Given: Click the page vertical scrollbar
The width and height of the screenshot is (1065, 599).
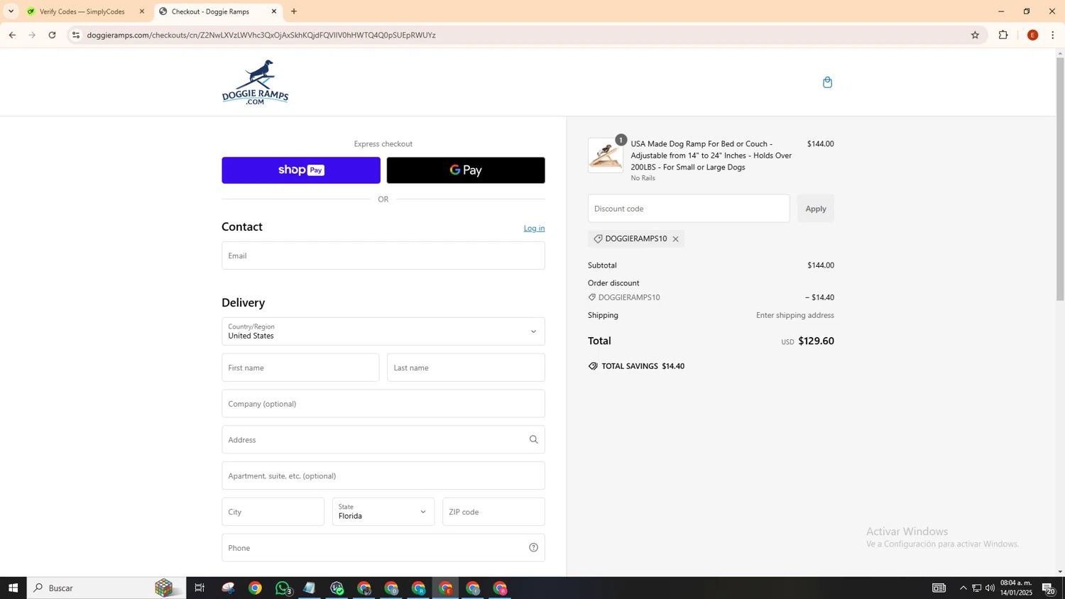Looking at the screenshot, I should click(1060, 179).
